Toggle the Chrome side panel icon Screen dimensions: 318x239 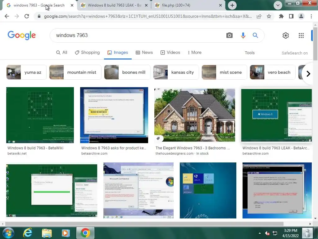(291, 16)
